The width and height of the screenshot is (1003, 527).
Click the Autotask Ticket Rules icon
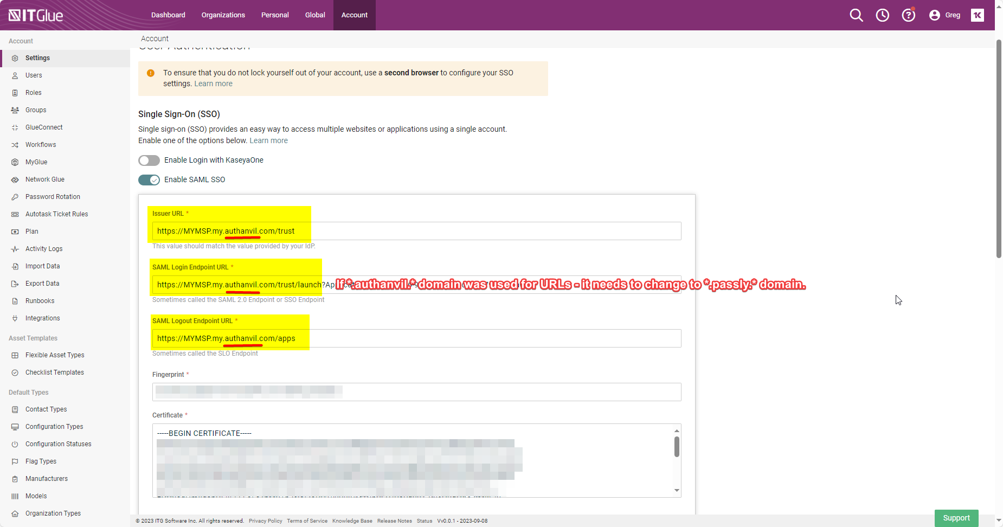15,214
